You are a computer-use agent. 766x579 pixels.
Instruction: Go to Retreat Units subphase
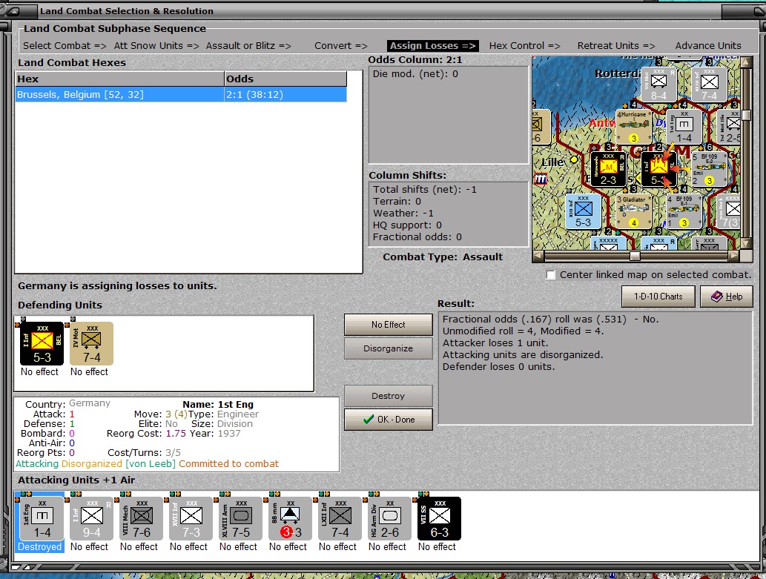point(616,45)
